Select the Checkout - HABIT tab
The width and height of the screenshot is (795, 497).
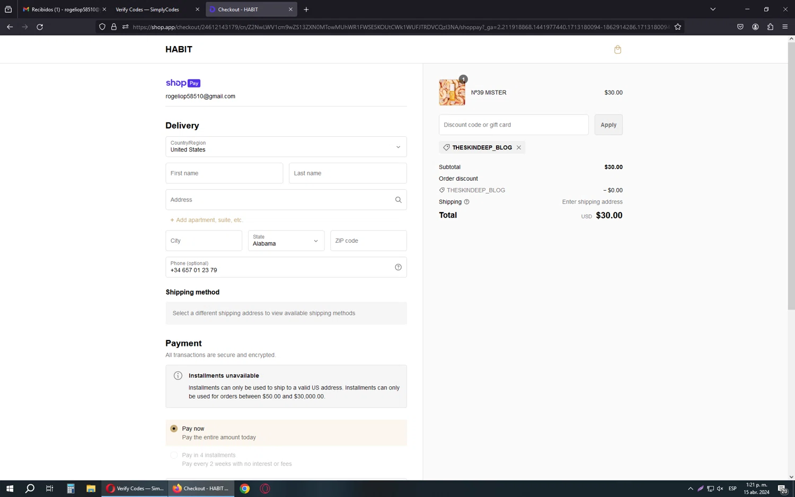(x=251, y=10)
